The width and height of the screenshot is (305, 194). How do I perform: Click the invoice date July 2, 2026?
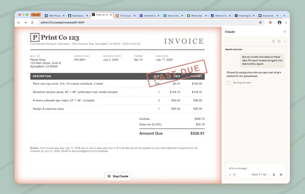point(111,60)
